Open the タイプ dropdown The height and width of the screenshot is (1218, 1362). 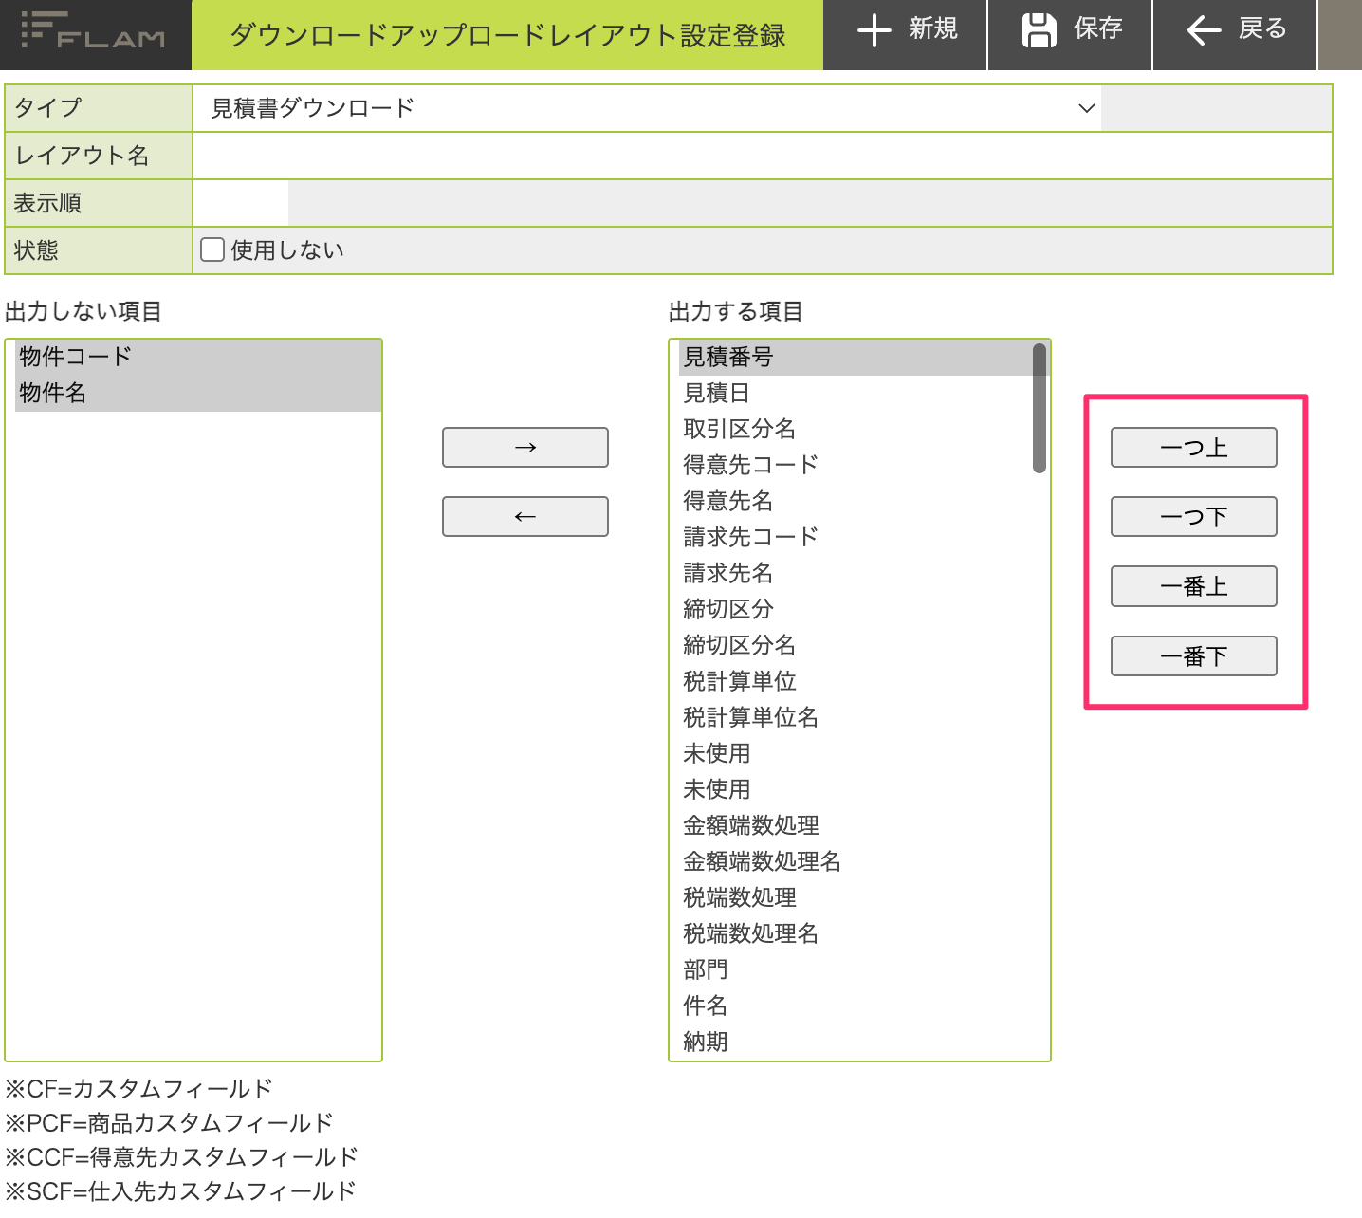(x=647, y=108)
